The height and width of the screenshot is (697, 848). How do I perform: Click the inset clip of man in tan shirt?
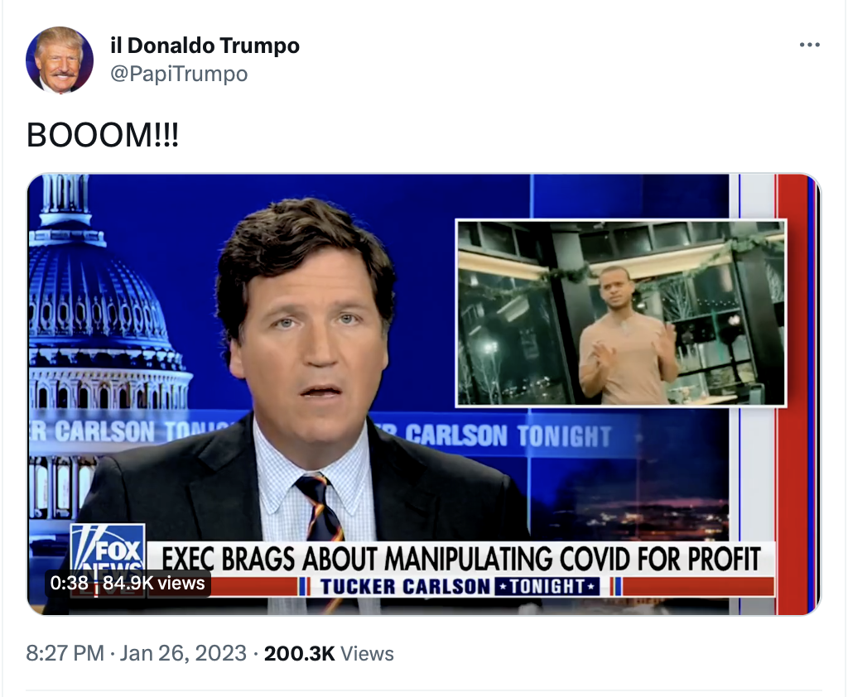coord(621,313)
